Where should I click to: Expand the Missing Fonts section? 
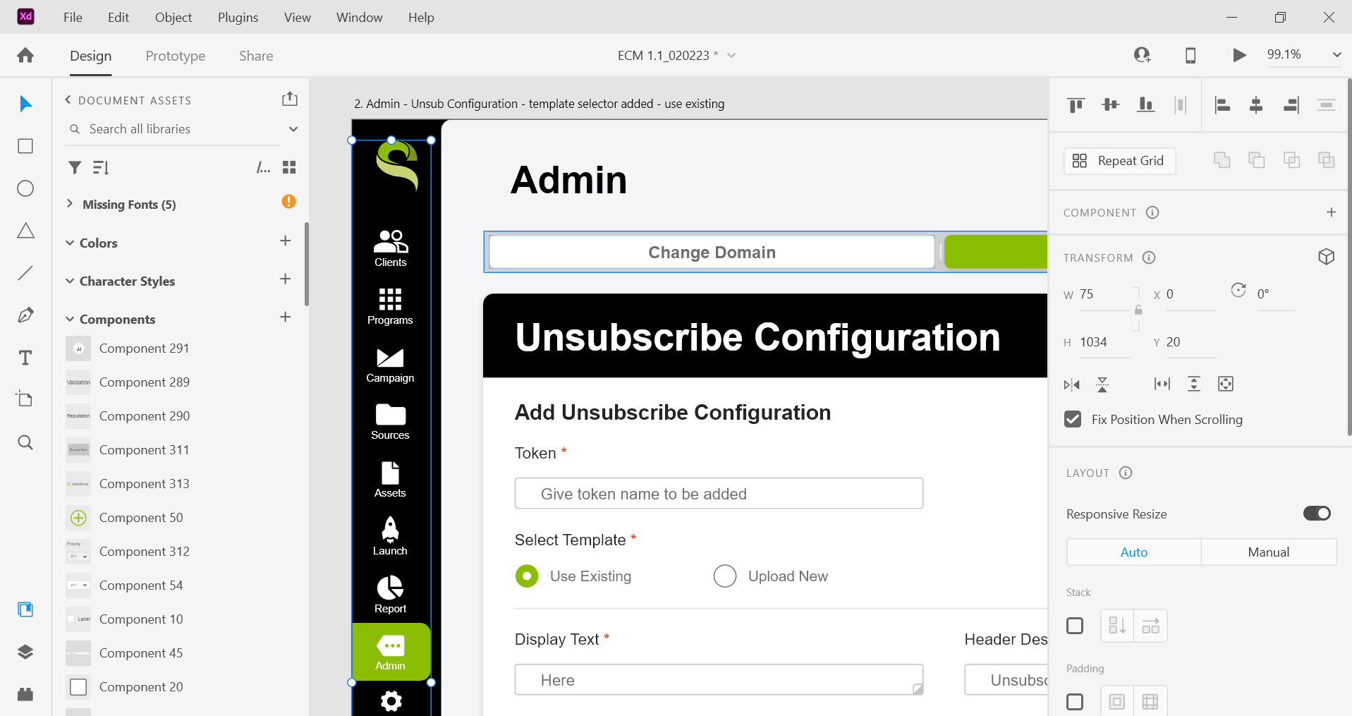click(x=70, y=204)
